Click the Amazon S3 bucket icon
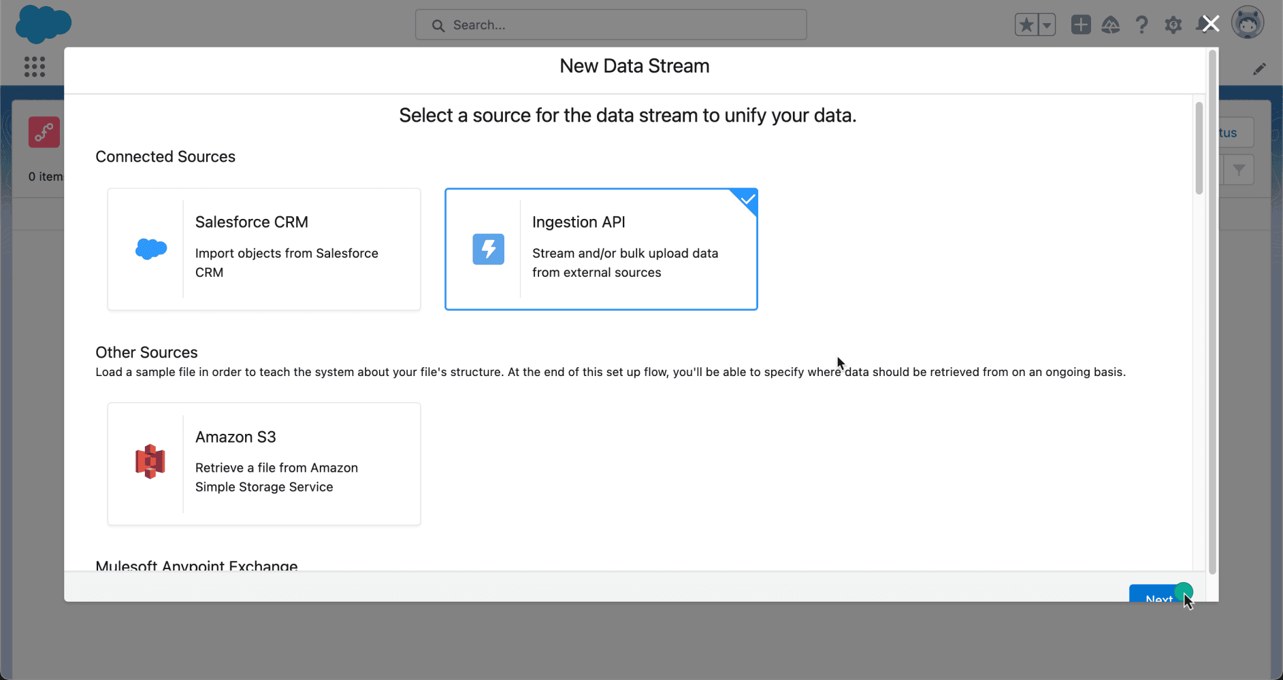The width and height of the screenshot is (1283, 680). [150, 462]
